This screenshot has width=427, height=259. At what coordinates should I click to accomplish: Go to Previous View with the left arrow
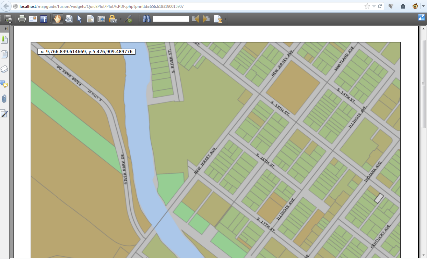[x=195, y=19]
